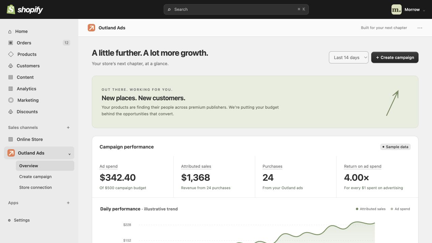This screenshot has width=432, height=243.
Task: Click the Purchases metric label
Action: tap(272, 166)
